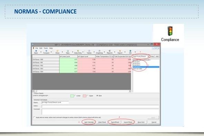The width and height of the screenshot is (204, 136).
Task: Click the Auto Calculate button
Action: click(x=89, y=122)
